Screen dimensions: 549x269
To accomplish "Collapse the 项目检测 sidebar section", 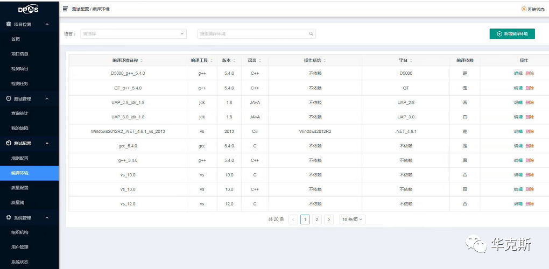I will tap(47, 24).
